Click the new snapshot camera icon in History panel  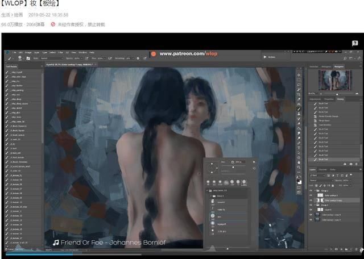[351, 164]
